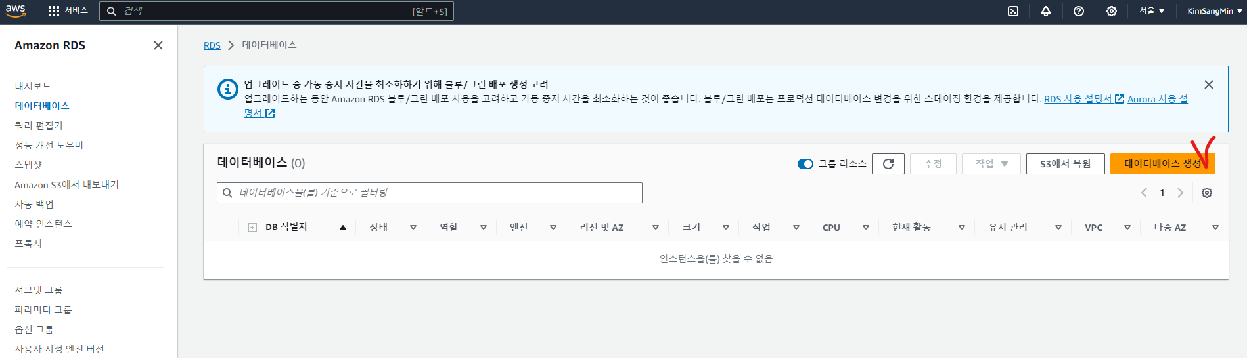This screenshot has height=358, width=1247.
Task: Sort by DB 식별자 column arrow
Action: [343, 228]
